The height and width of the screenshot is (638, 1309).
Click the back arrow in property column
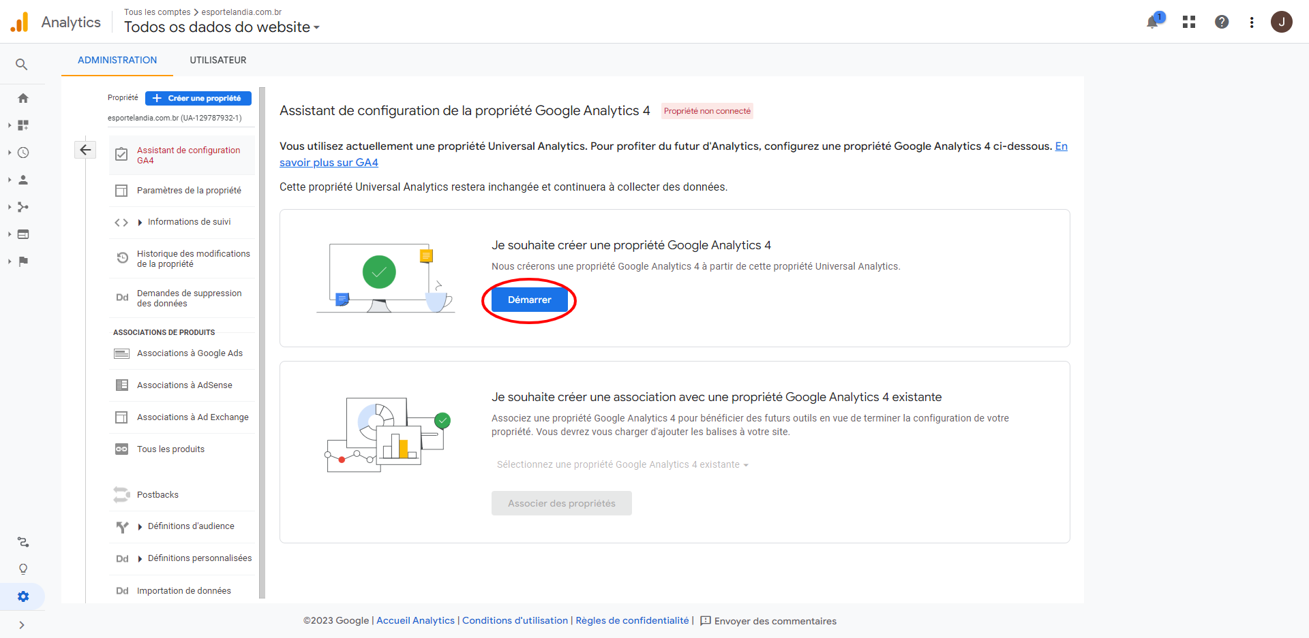click(x=85, y=150)
